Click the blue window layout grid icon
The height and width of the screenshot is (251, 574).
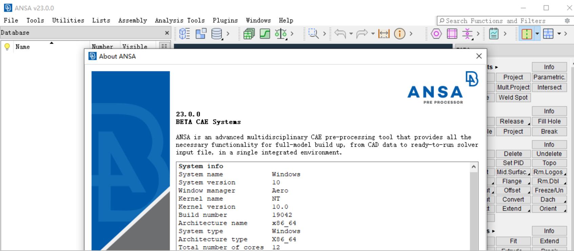[x=548, y=33]
